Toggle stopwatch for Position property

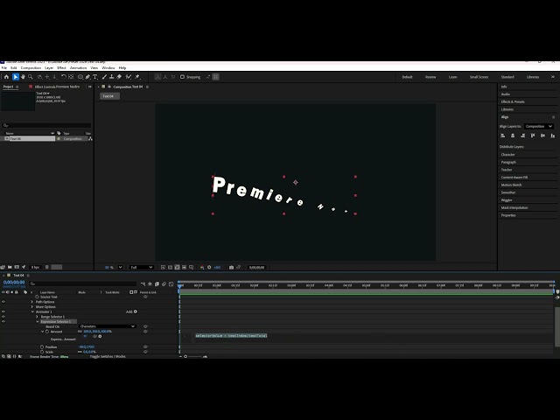tap(42, 346)
